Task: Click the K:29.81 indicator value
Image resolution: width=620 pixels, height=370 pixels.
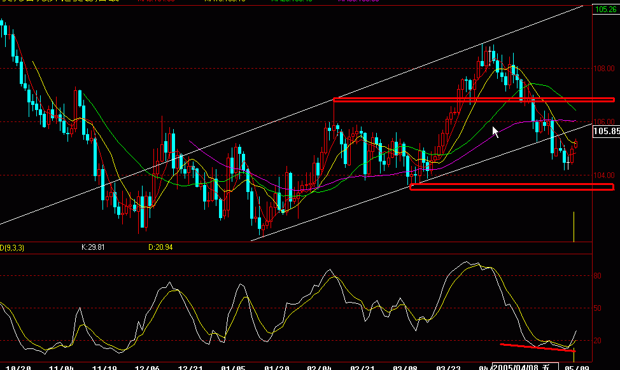Action: point(93,247)
